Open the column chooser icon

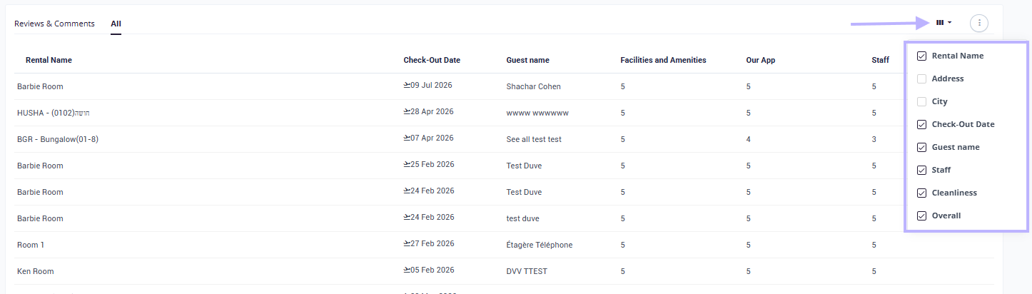940,23
